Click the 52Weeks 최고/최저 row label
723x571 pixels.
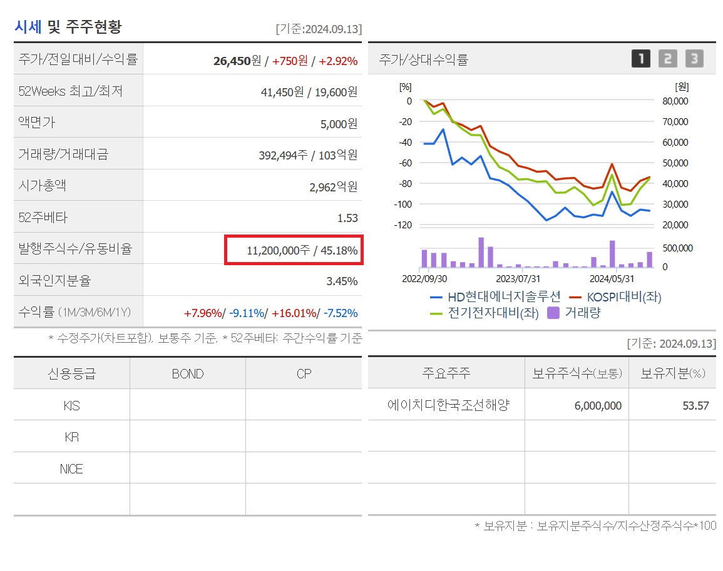click(x=71, y=91)
